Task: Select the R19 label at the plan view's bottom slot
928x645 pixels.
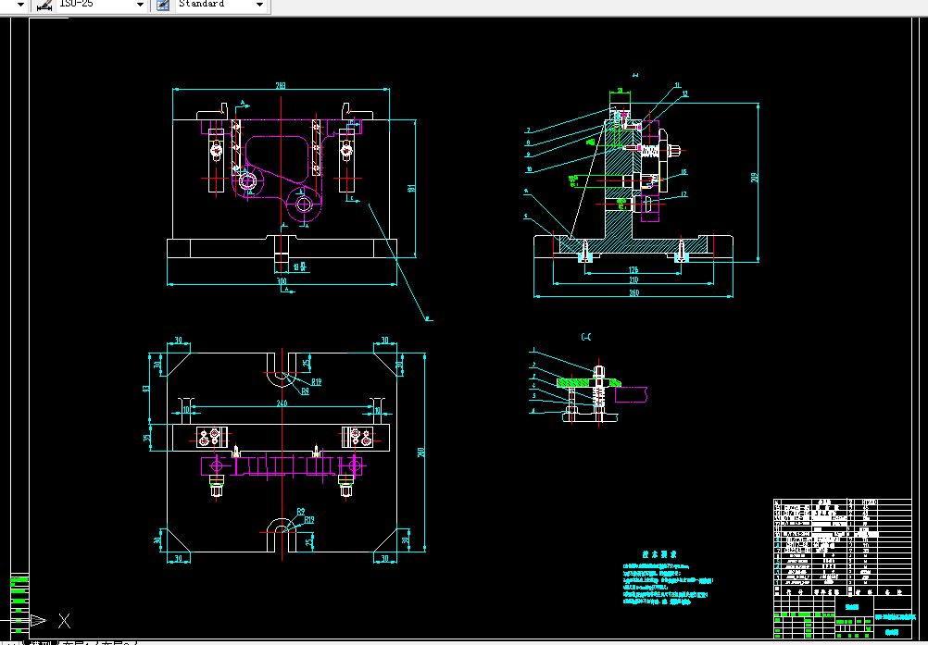Action: (309, 520)
